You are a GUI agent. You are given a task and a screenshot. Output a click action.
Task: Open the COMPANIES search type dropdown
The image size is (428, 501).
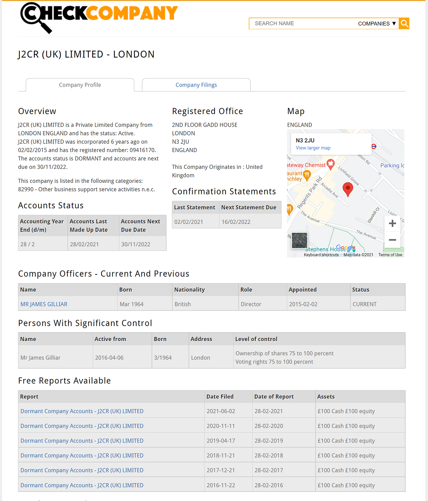click(377, 24)
